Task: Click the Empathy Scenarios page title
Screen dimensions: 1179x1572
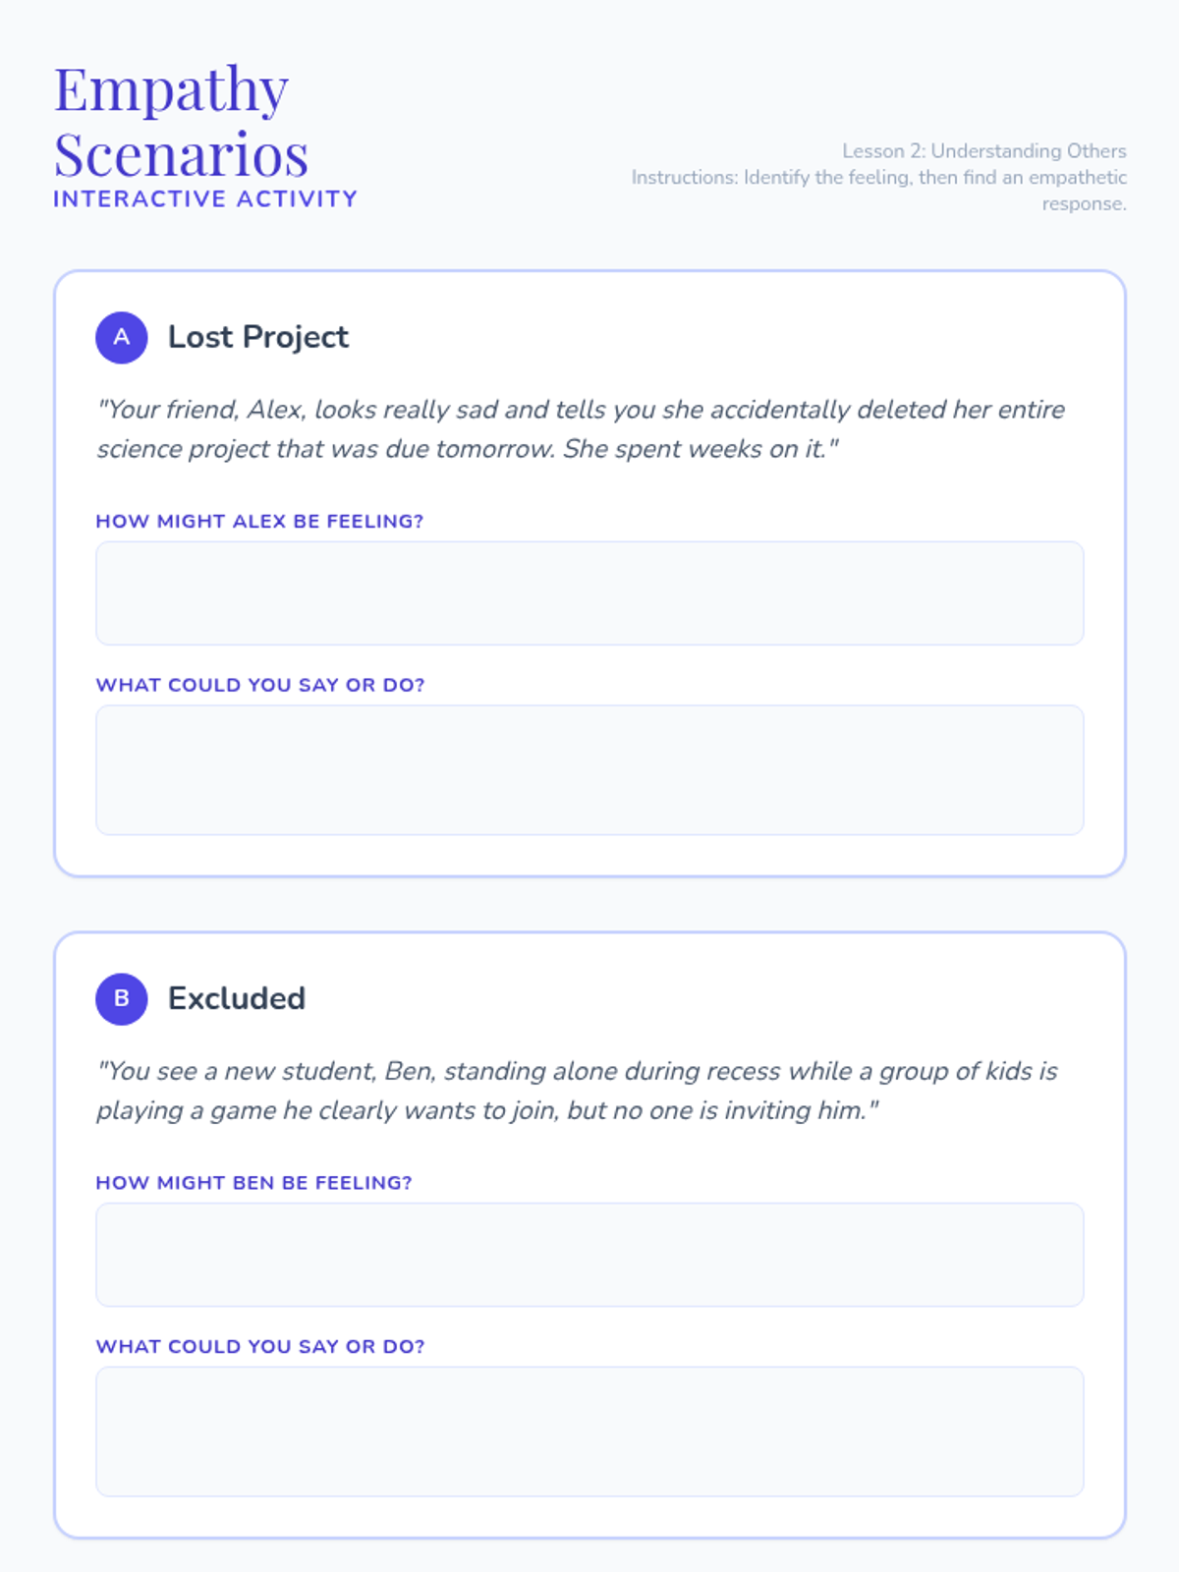Action: pos(182,121)
